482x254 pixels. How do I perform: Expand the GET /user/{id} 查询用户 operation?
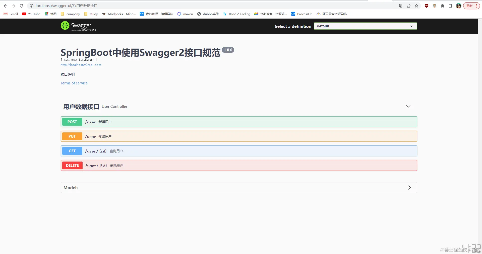tap(239, 151)
